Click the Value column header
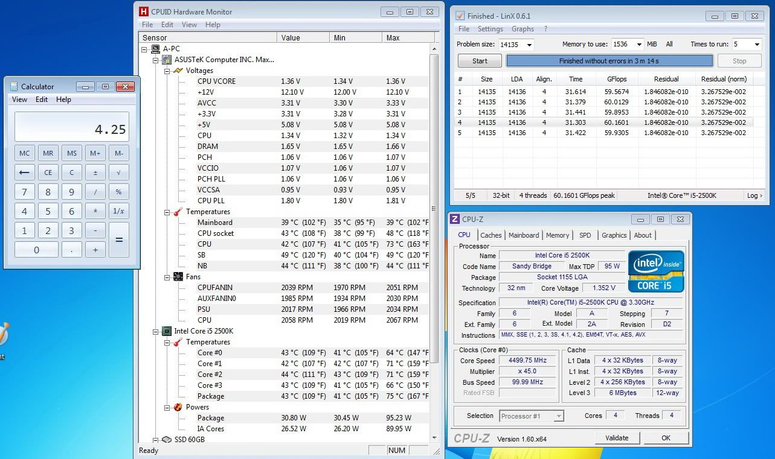 (304, 37)
